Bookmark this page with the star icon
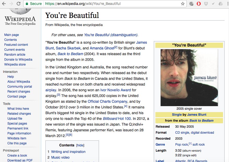The width and height of the screenshot is (229, 162). coord(183,4)
